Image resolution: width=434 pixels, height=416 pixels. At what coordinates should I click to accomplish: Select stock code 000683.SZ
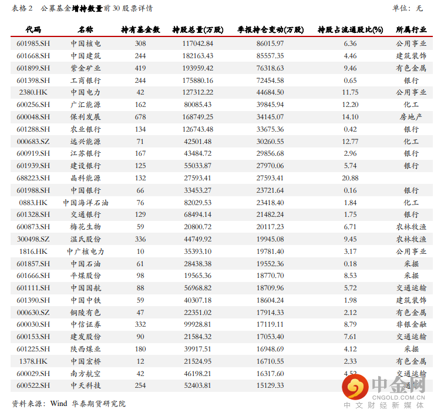(33, 142)
